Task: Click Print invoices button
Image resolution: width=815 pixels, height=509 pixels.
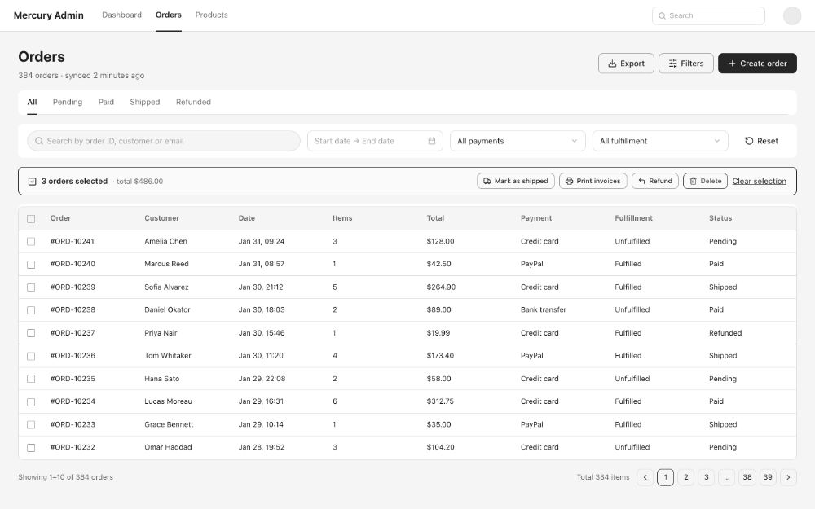Action: tap(593, 181)
